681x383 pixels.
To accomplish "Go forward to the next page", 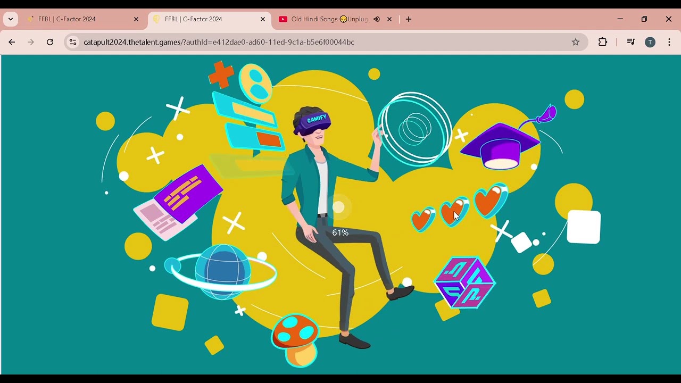I will coord(31,42).
